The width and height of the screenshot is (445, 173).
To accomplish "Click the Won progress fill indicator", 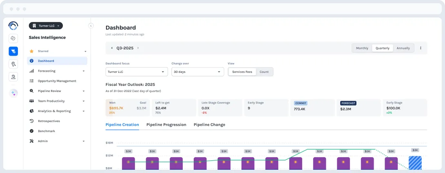I will 110,107.
